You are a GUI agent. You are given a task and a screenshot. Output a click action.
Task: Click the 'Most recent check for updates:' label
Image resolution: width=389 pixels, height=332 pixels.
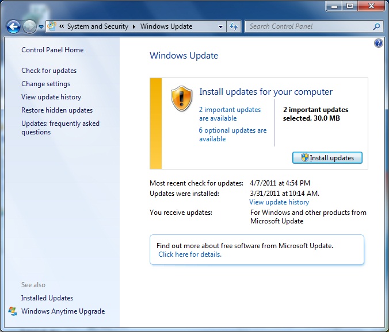(196, 183)
